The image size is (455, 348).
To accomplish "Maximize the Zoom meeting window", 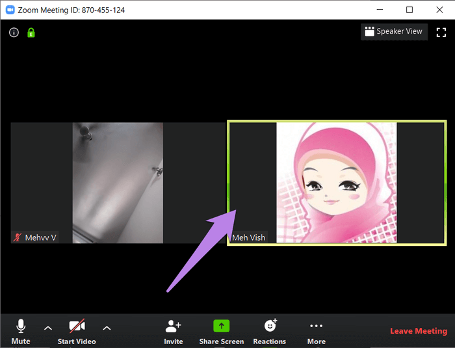I will (409, 10).
